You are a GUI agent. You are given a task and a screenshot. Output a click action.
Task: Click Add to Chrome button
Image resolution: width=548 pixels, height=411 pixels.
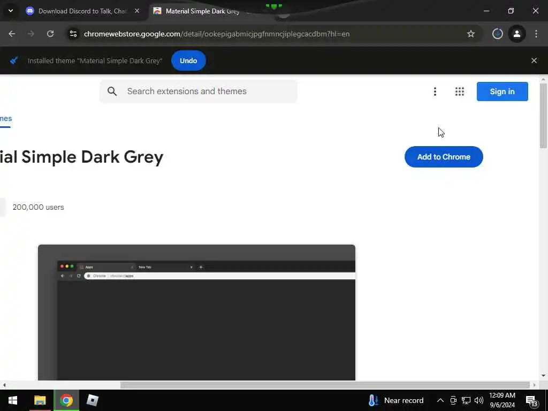coord(444,157)
